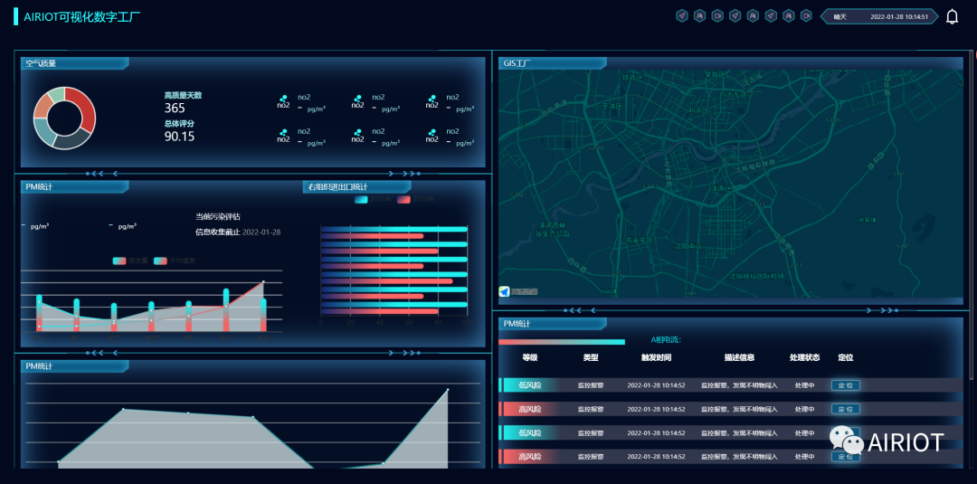This screenshot has width=977, height=484.
Task: Select the dark slate donut chart segment
Action: pos(71,140)
